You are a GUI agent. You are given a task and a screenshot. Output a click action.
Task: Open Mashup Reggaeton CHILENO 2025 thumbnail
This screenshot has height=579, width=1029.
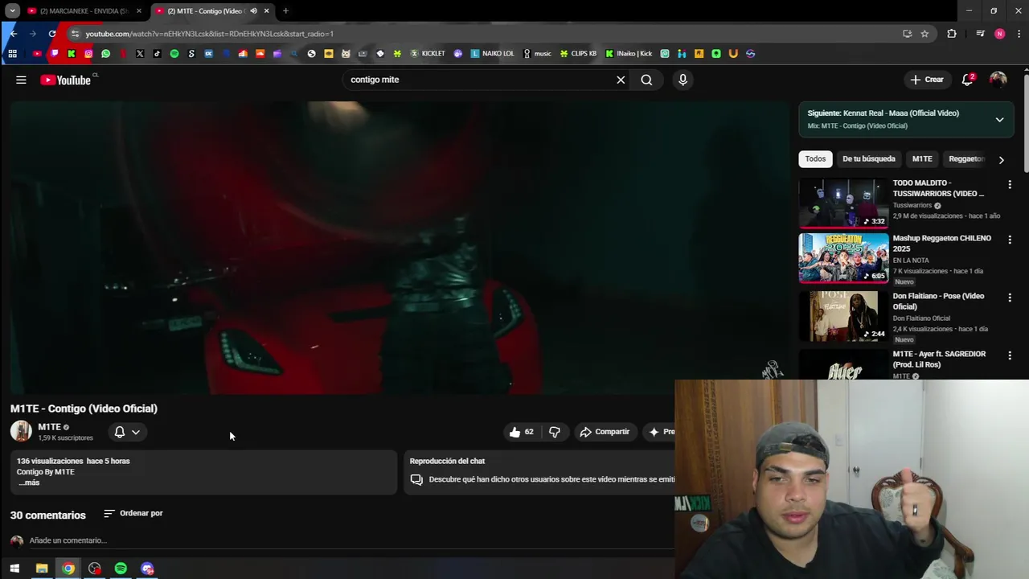pyautogui.click(x=843, y=258)
